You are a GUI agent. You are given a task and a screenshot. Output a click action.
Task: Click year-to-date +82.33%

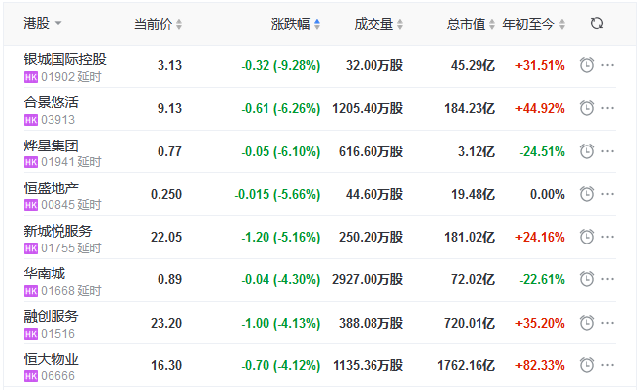click(540, 365)
